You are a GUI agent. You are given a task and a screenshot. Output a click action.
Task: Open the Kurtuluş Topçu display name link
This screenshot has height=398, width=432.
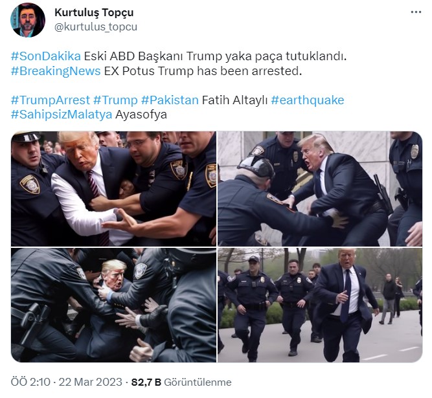(x=94, y=12)
